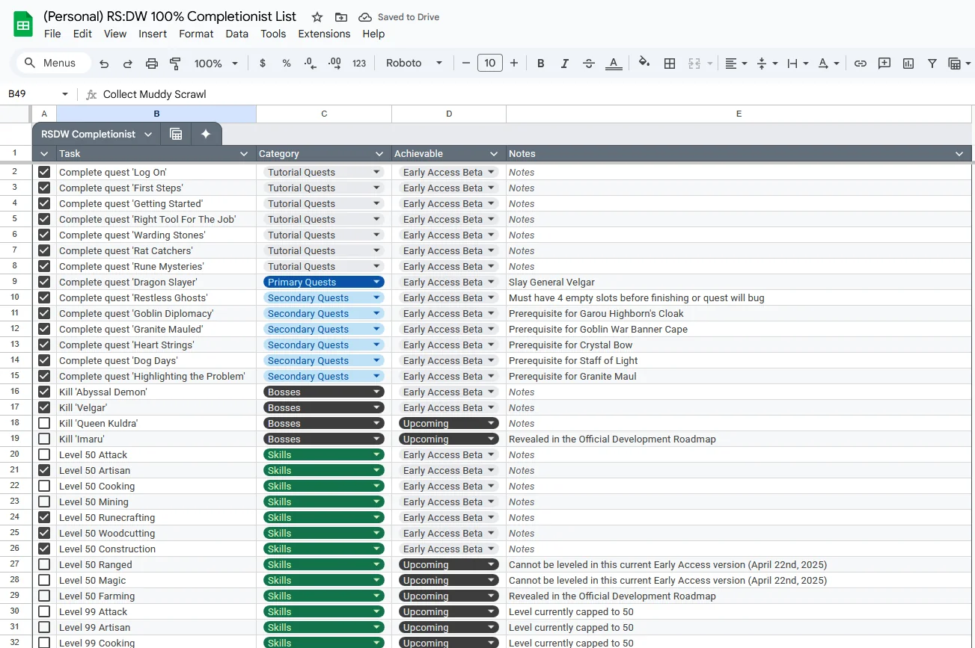This screenshot has height=648, width=975.
Task: Open the borders tool
Action: [670, 64]
